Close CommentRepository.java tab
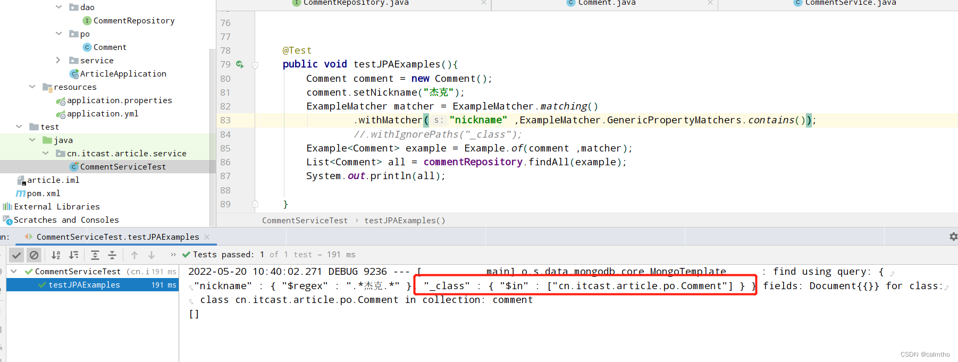 click(x=484, y=3)
